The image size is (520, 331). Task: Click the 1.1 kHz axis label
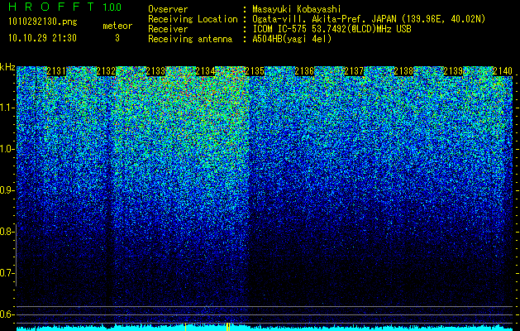(x=7, y=108)
